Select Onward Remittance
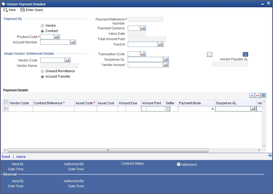The image size is (273, 194). tap(42, 71)
